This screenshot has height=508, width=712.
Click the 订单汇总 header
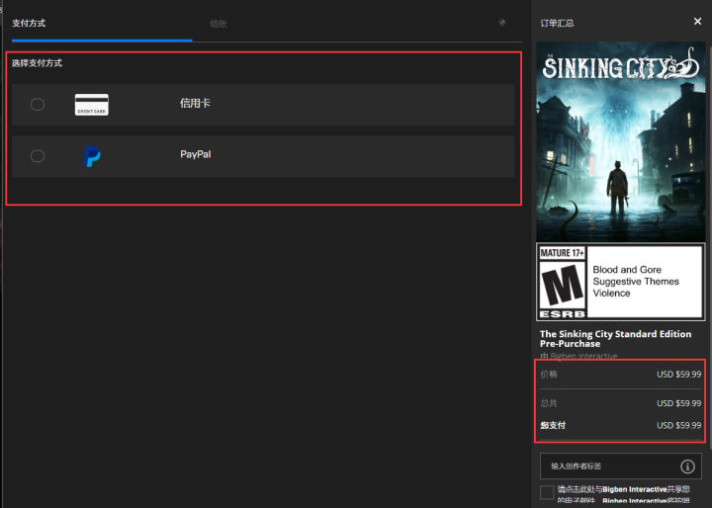point(557,23)
